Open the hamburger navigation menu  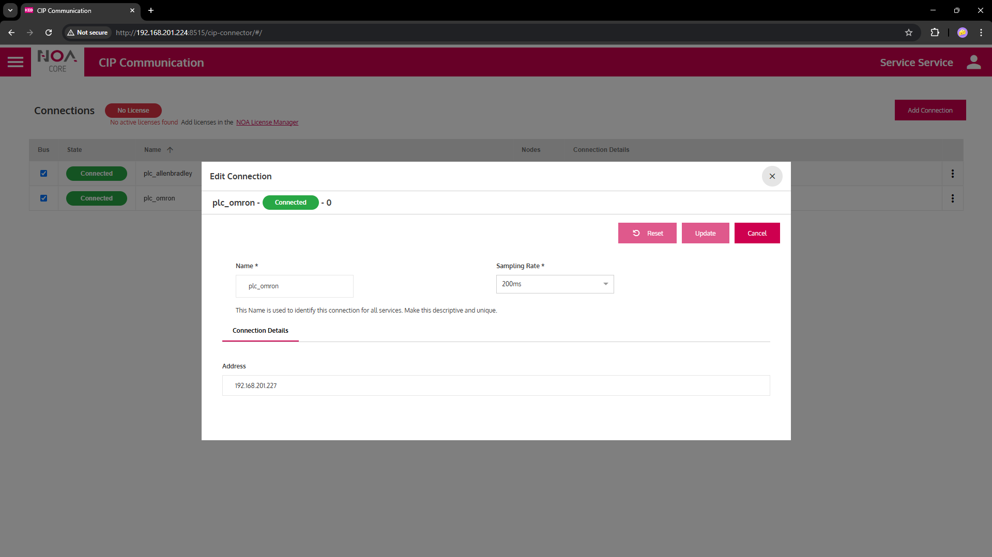tap(16, 62)
